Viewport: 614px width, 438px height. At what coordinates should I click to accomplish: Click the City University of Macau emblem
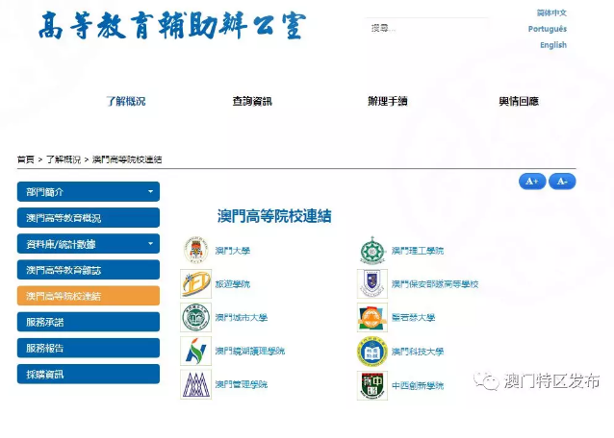(195, 317)
